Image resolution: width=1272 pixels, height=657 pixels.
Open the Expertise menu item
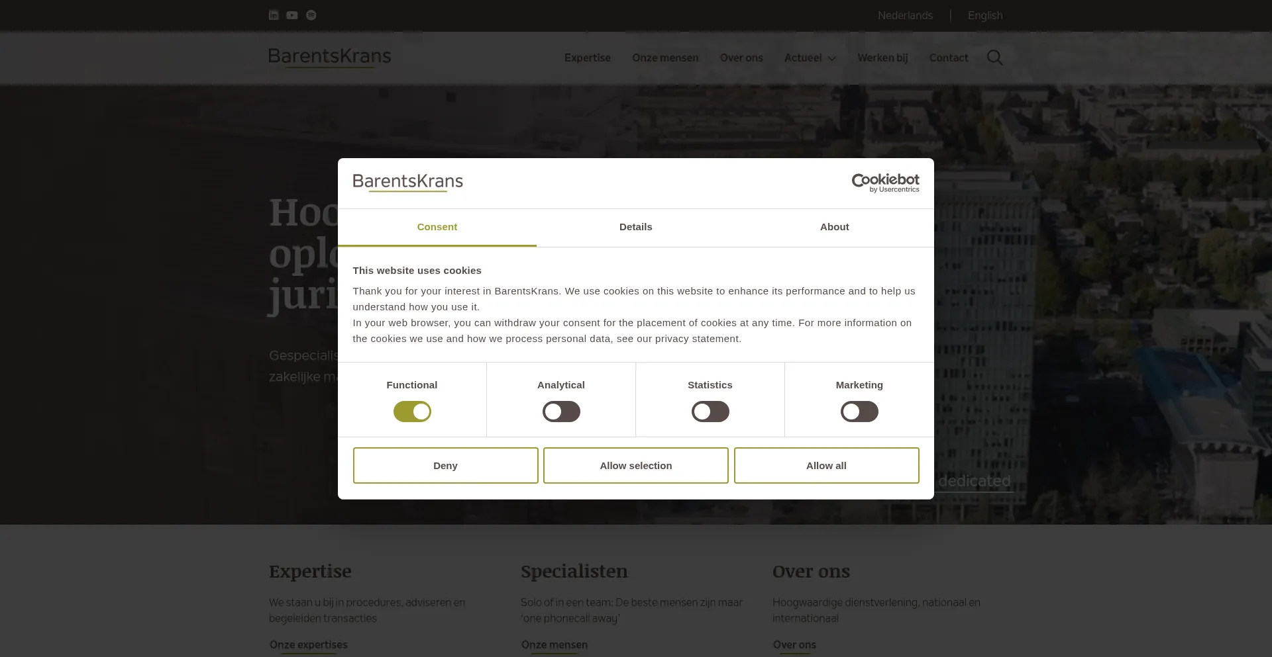tap(588, 58)
